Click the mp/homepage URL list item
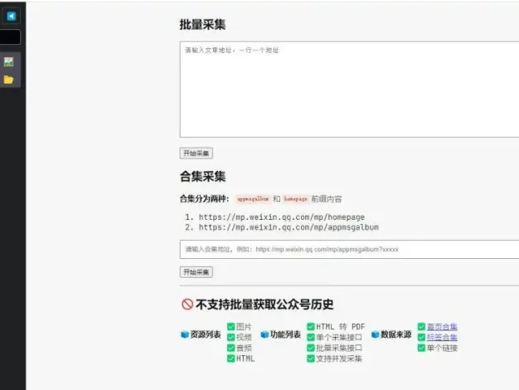519x390 pixels. click(281, 217)
